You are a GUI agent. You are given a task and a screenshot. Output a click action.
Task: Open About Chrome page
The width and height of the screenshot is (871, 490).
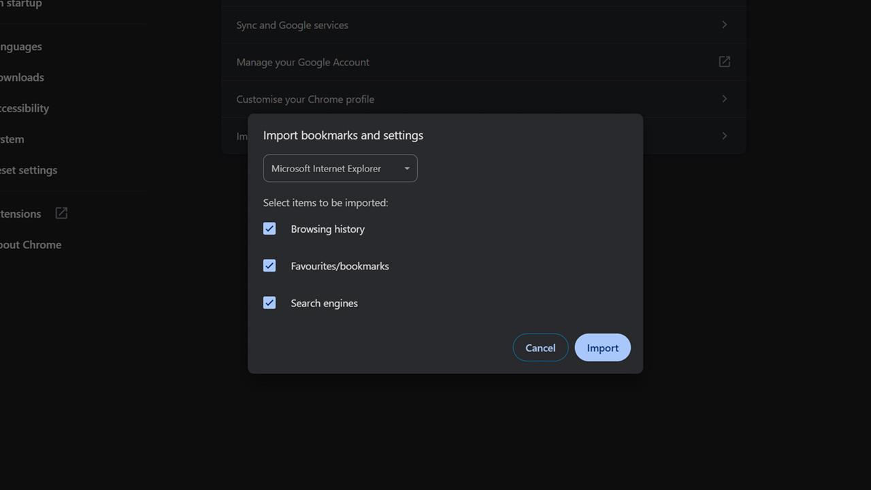31,245
